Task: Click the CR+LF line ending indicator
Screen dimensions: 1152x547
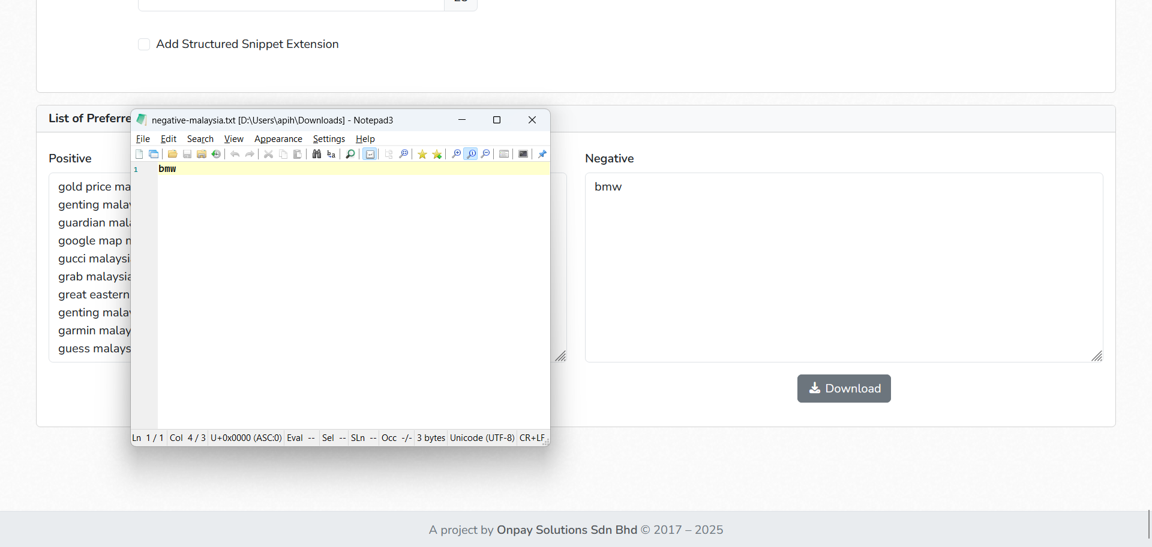Action: tap(532, 438)
